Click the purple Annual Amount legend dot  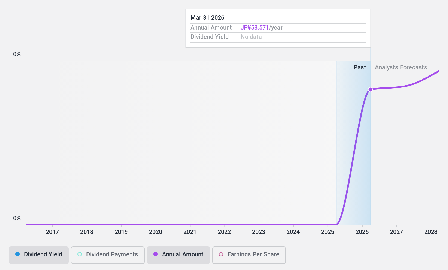156,254
